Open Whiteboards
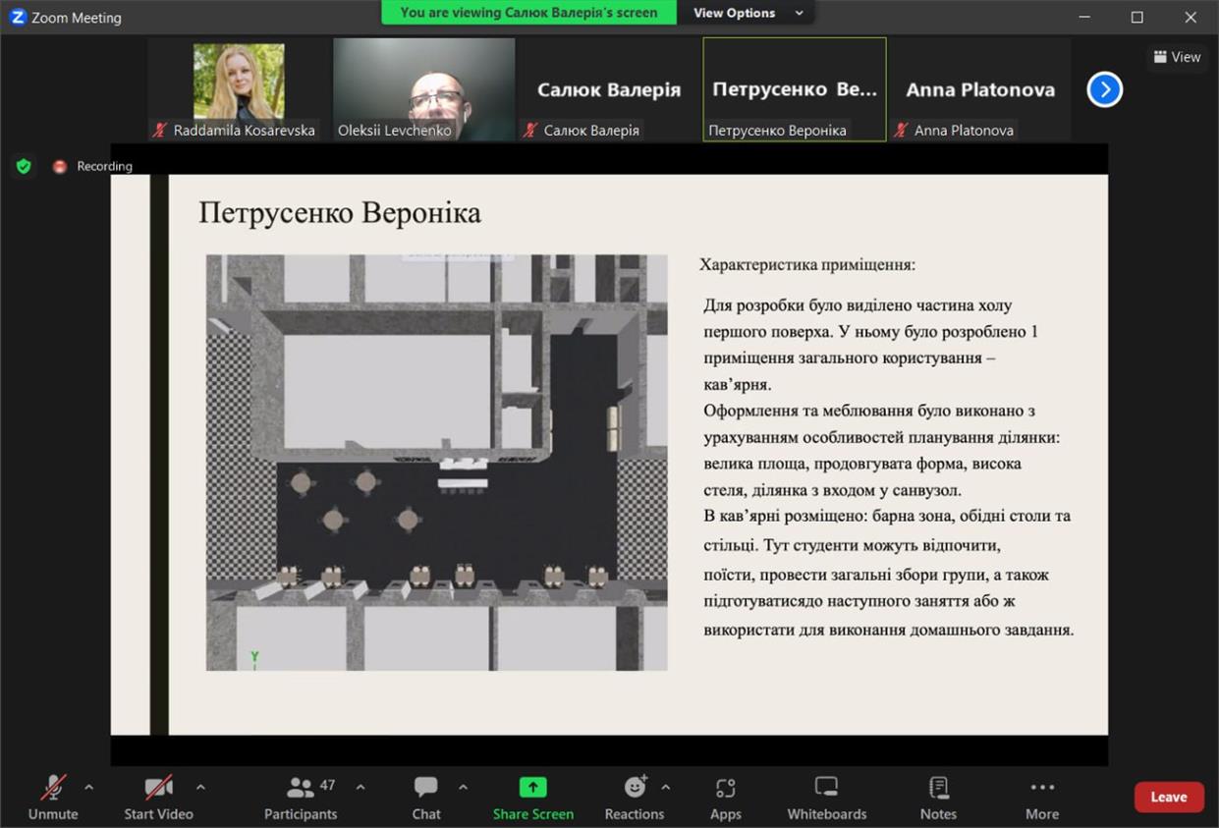1219x828 pixels. pos(827,797)
